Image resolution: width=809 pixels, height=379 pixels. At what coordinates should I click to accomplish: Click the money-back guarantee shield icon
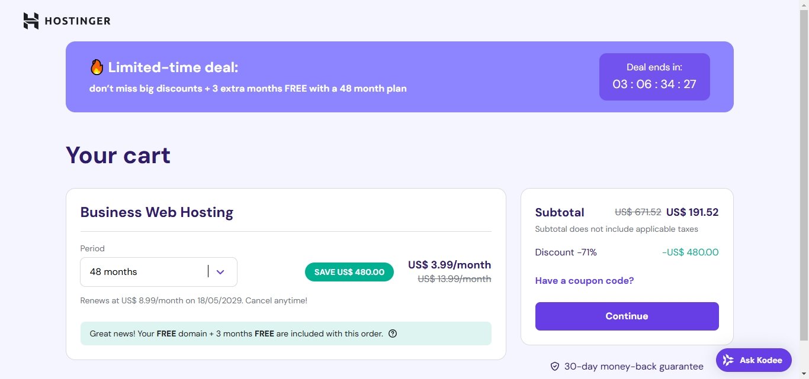click(x=555, y=367)
